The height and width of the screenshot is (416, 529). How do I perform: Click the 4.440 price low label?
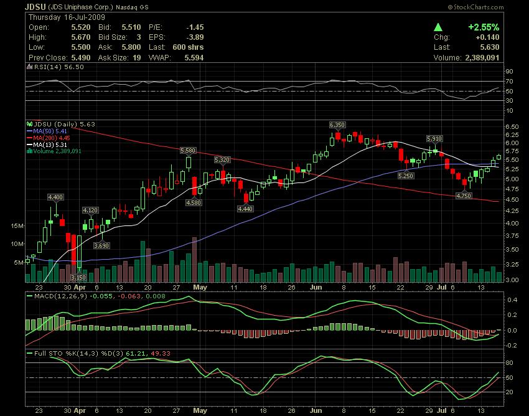click(x=245, y=209)
